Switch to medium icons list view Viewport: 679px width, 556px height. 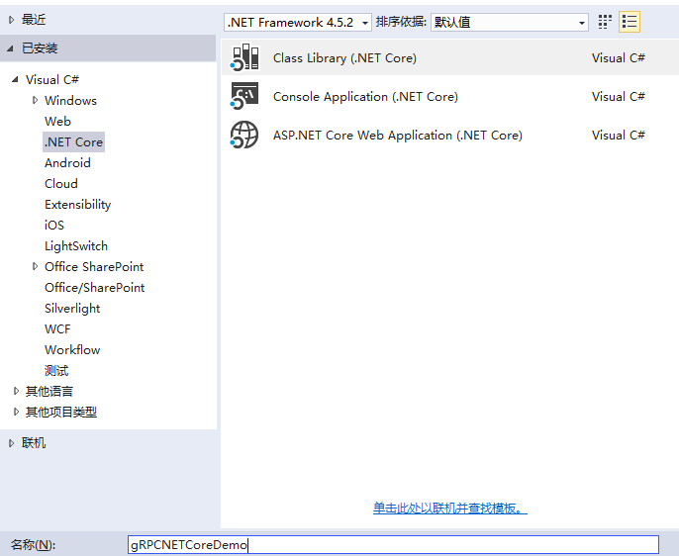point(630,22)
